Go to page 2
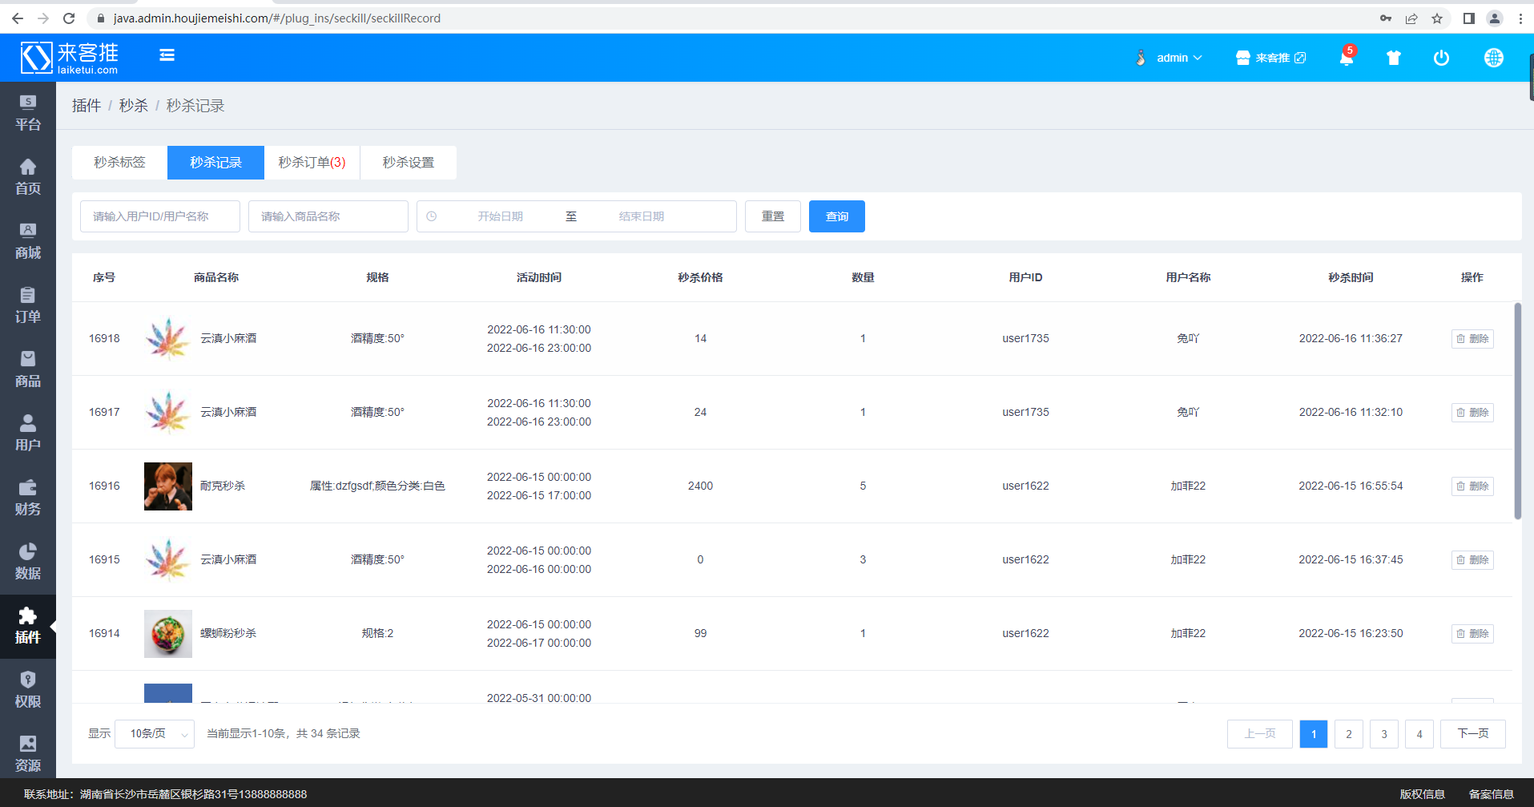The height and width of the screenshot is (807, 1534). (1349, 734)
